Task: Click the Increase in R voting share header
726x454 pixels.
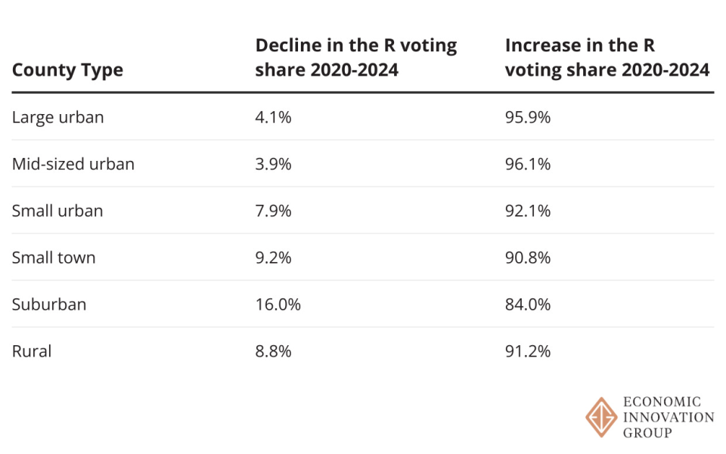Action: (x=607, y=57)
